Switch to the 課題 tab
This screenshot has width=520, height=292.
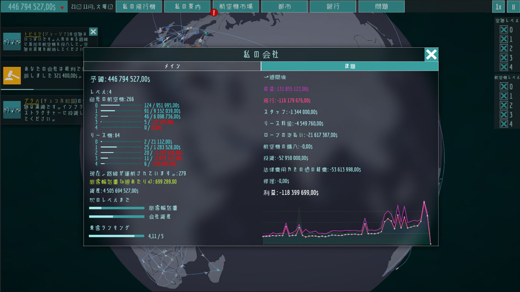[350, 66]
